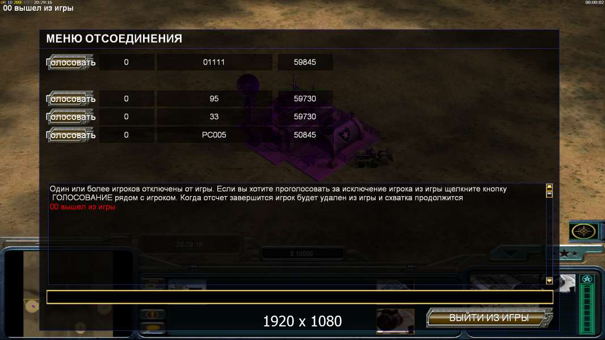Vote to kick player 95
The height and width of the screenshot is (340, 605).
[x=71, y=99]
